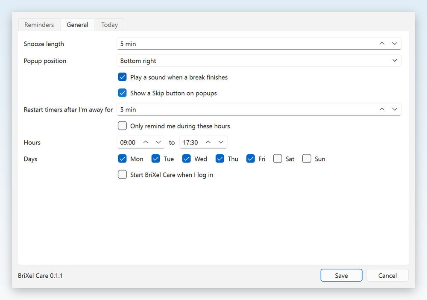Switch to the Reminders tab
The width and height of the screenshot is (427, 300).
tap(39, 25)
